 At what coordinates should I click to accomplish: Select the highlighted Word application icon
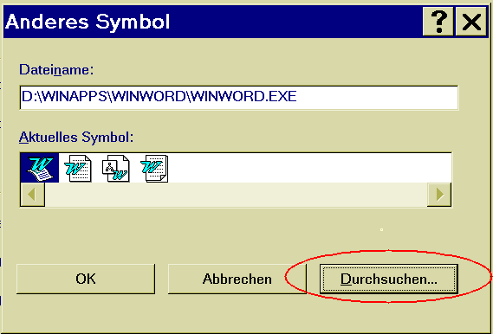[40, 168]
